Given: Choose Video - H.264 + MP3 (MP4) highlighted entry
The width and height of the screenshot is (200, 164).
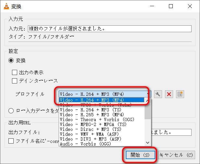Looking at the screenshot, I should coord(102,100).
